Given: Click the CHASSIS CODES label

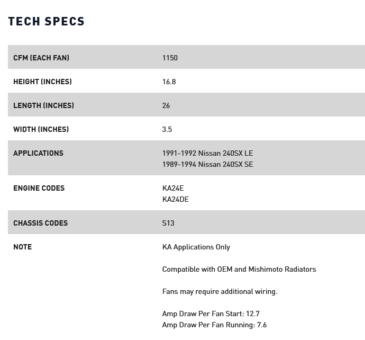Looking at the screenshot, I should coord(40,223).
